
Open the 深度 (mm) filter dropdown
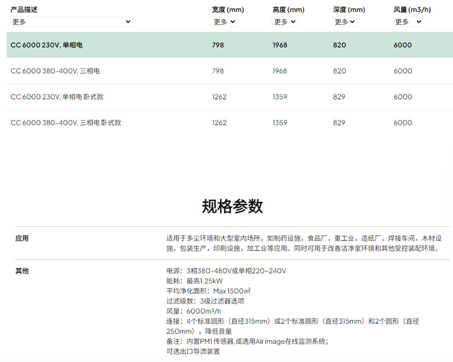click(x=344, y=22)
